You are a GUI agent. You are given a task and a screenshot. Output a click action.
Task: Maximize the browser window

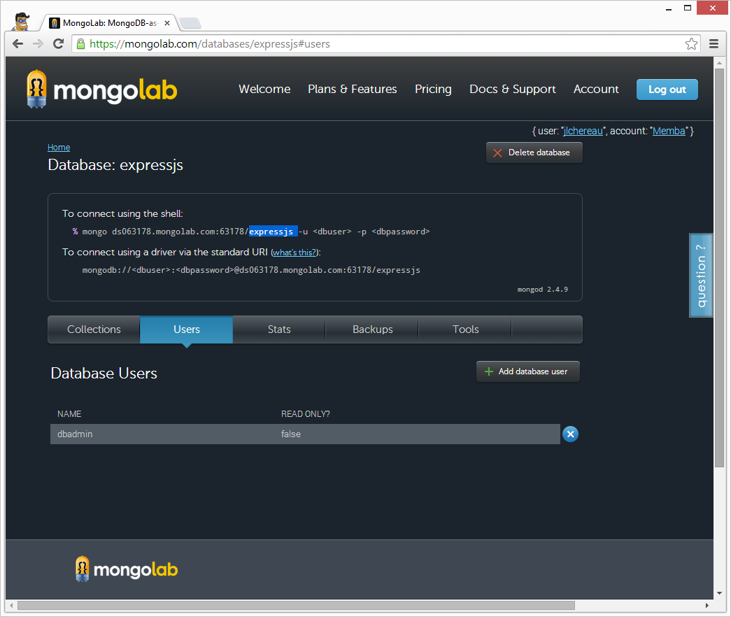coord(687,8)
